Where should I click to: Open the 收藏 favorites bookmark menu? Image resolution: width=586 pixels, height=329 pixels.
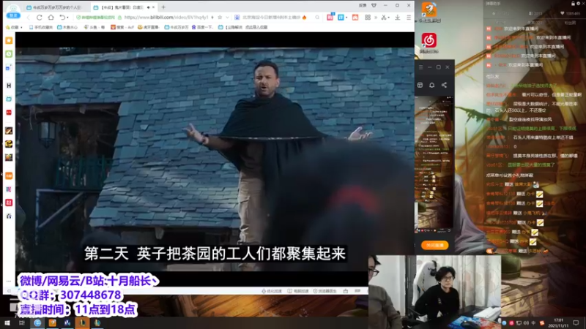coord(14,27)
